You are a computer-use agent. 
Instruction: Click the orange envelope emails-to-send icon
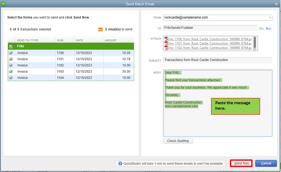coord(101,29)
